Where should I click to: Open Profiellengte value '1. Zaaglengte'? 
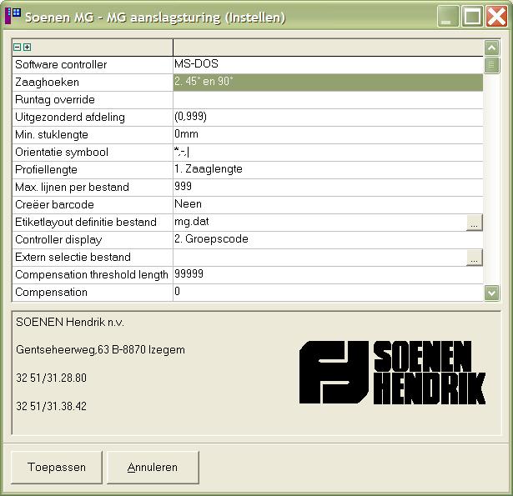tap(328, 170)
